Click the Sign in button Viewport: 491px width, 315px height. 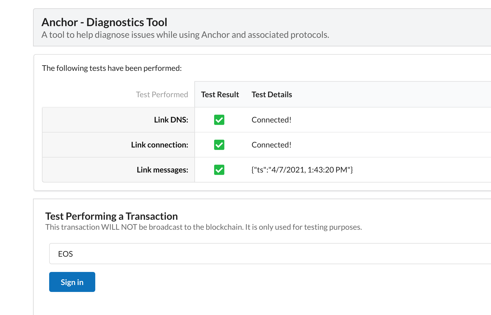(72, 282)
